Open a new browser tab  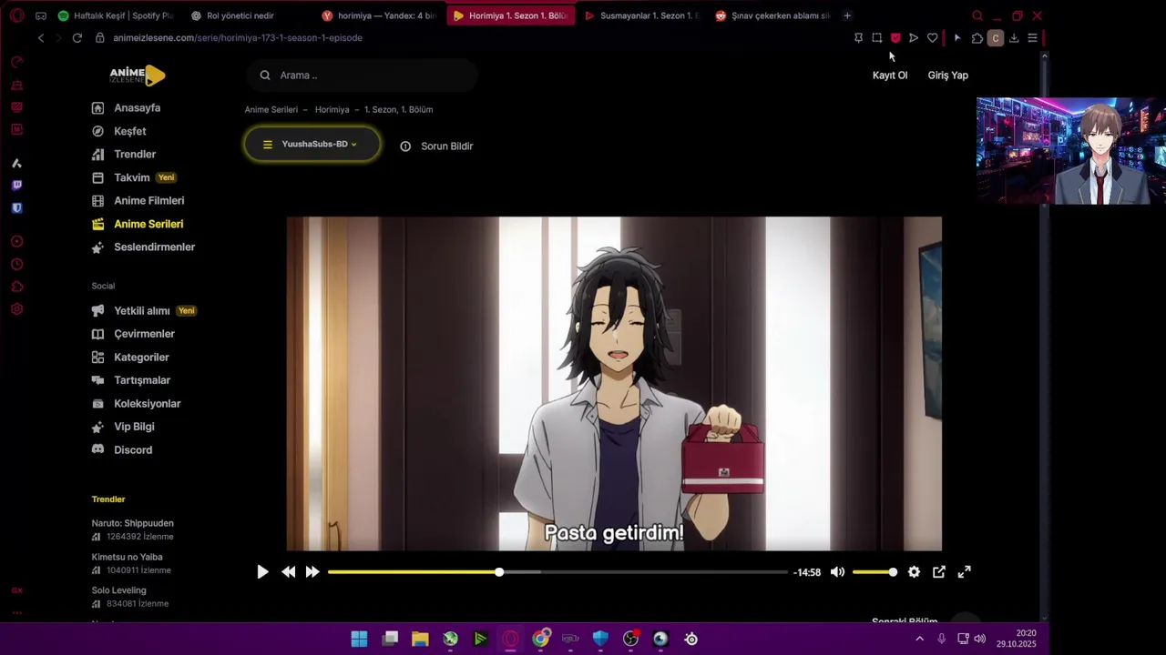coord(847,15)
